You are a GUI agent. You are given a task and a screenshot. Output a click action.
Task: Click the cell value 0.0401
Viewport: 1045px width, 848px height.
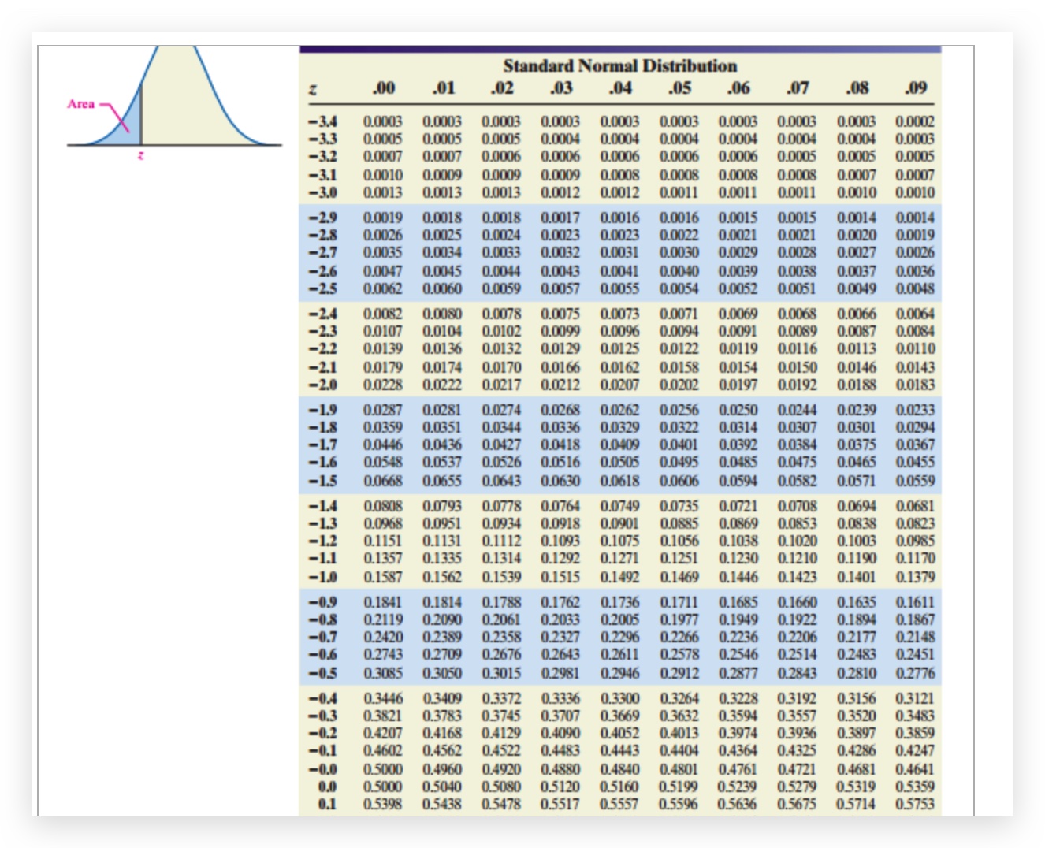coord(679,444)
